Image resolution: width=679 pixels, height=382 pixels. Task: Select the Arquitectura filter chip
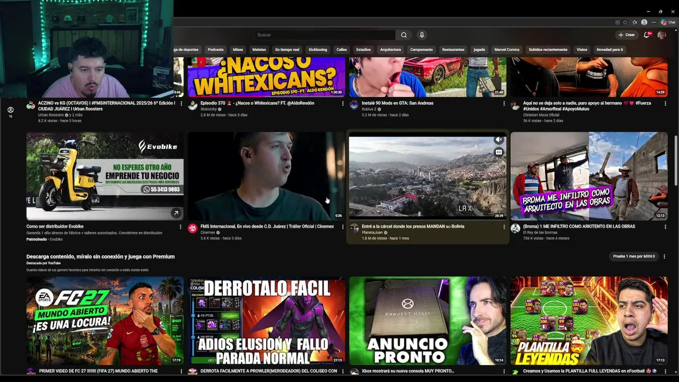(x=390, y=50)
